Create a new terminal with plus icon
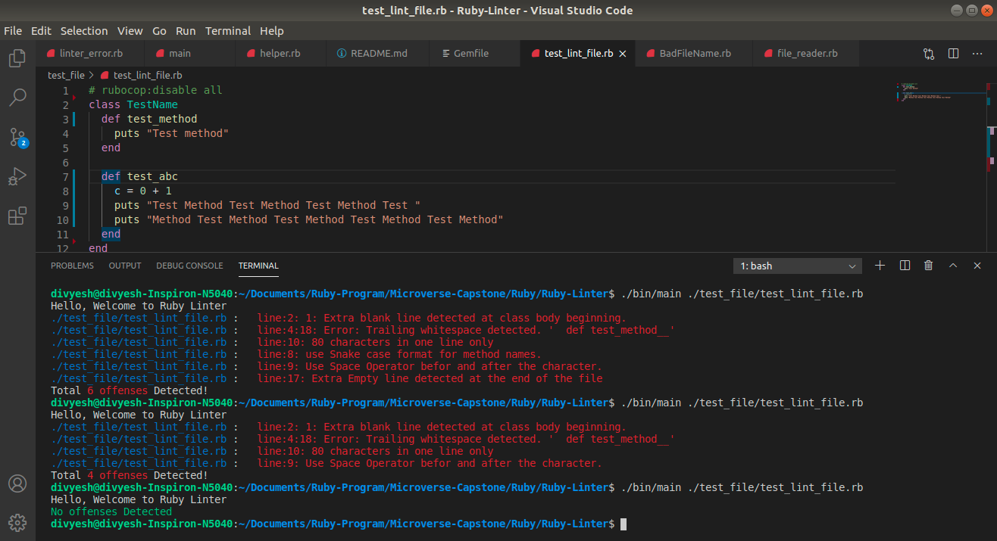 (880, 266)
